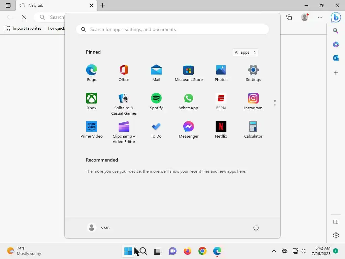Screen dimensions: 345x259
Task: Click Import favorites in Edge
Action: click(23, 28)
